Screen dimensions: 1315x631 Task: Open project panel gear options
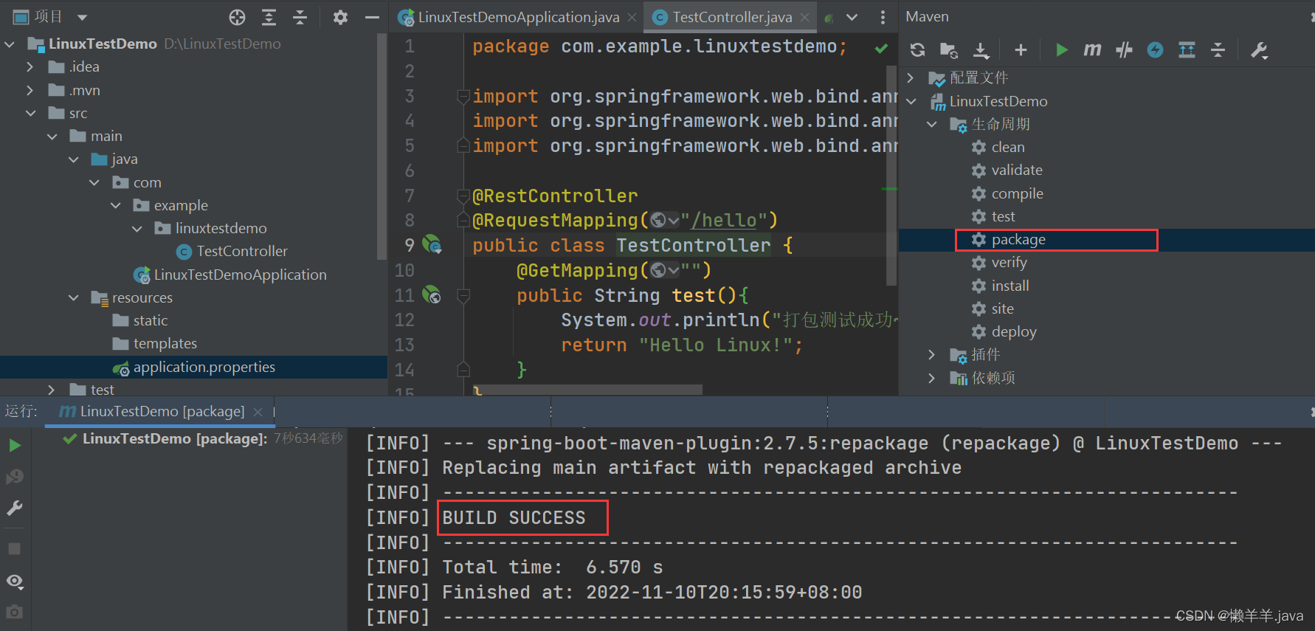340,17
